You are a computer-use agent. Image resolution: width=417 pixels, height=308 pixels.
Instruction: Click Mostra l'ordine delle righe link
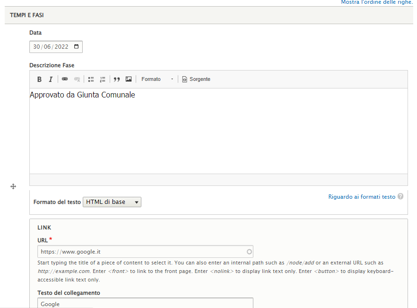(376, 2)
